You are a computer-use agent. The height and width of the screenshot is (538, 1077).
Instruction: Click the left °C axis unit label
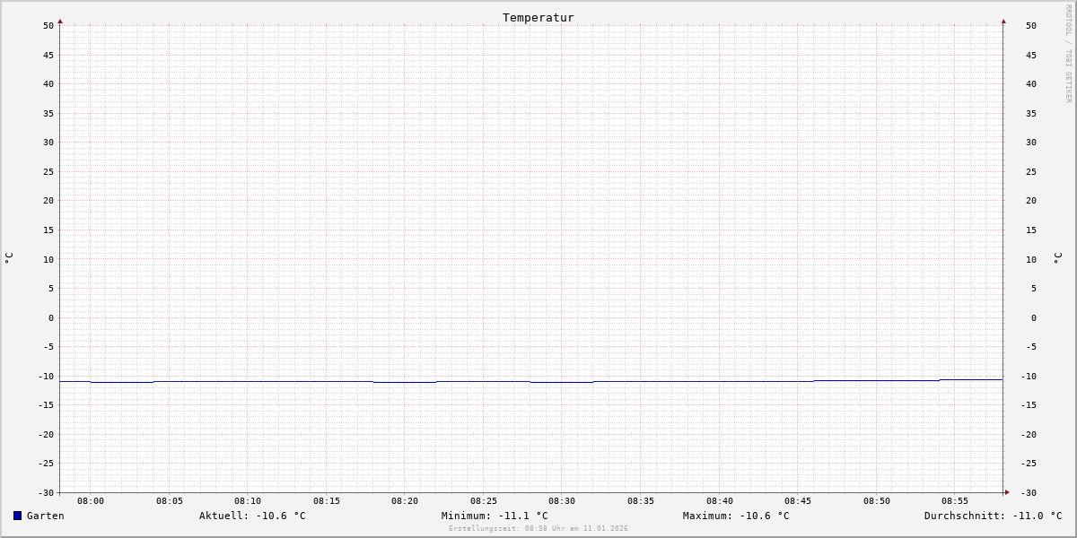(9, 257)
